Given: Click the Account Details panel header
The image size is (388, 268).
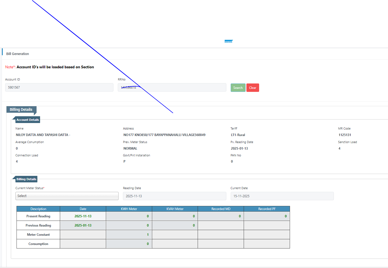Looking at the screenshot, I should (x=28, y=120).
